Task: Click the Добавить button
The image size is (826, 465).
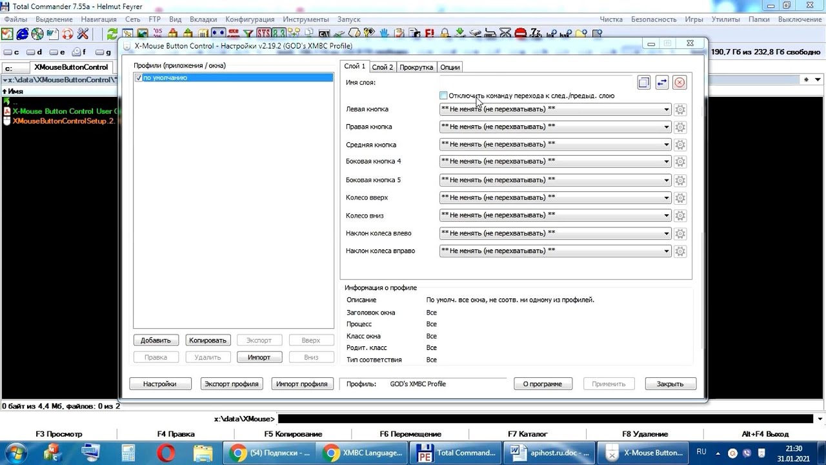Action: [156, 340]
